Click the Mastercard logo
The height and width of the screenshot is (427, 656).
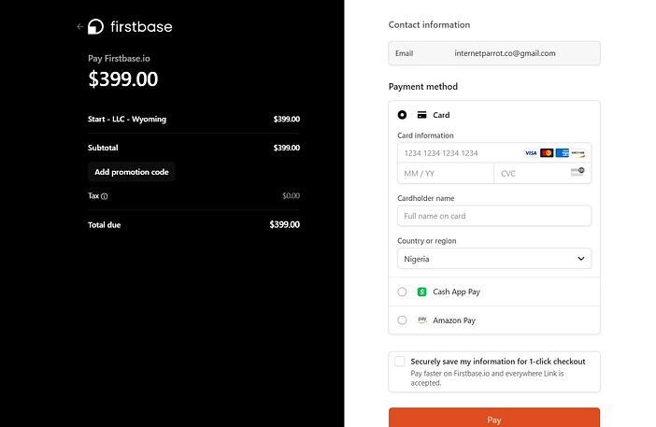(547, 153)
